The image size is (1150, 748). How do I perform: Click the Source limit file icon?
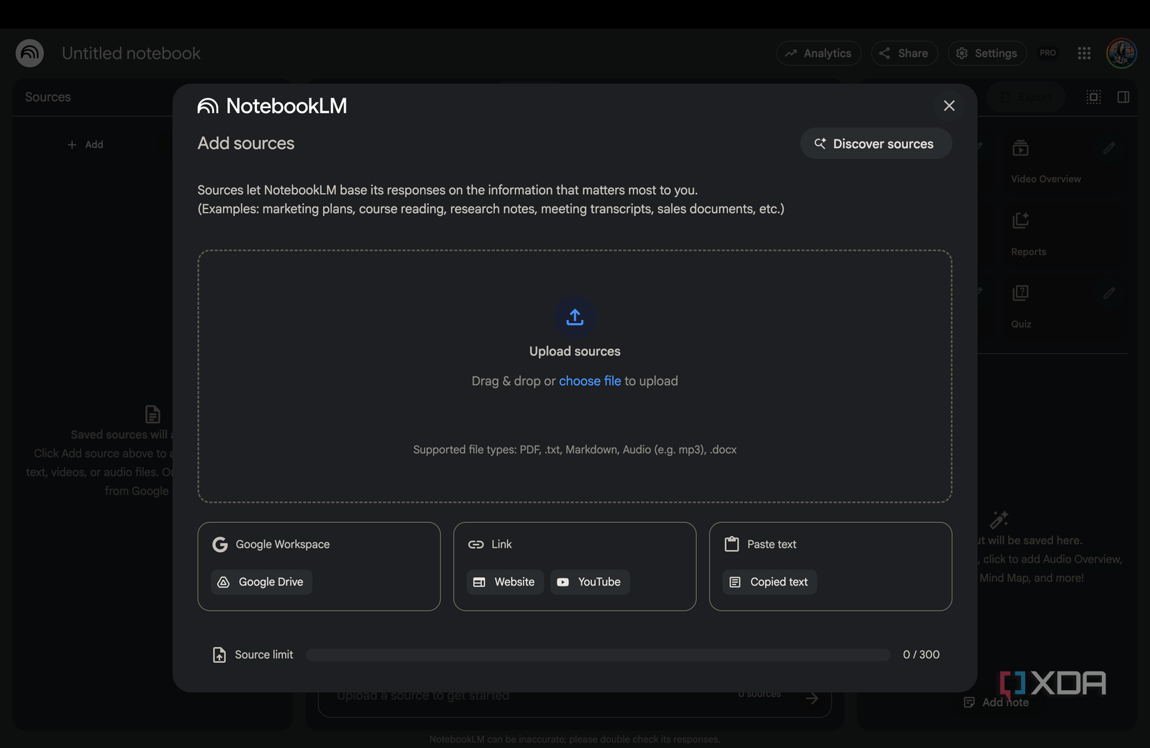(x=219, y=655)
